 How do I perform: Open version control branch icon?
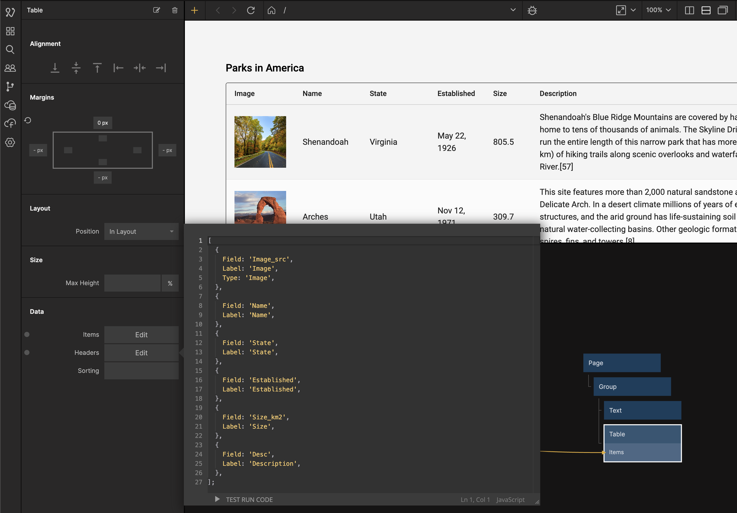pos(10,87)
